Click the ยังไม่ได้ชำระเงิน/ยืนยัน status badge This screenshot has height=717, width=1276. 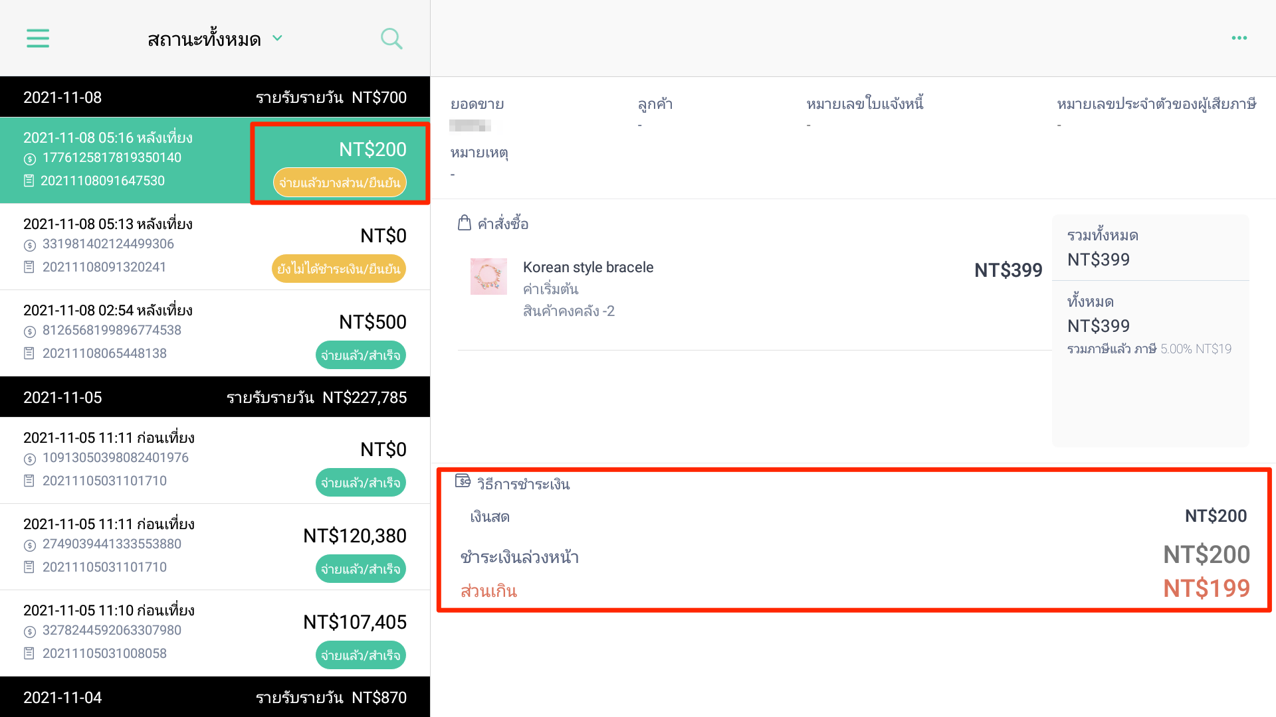tap(339, 269)
